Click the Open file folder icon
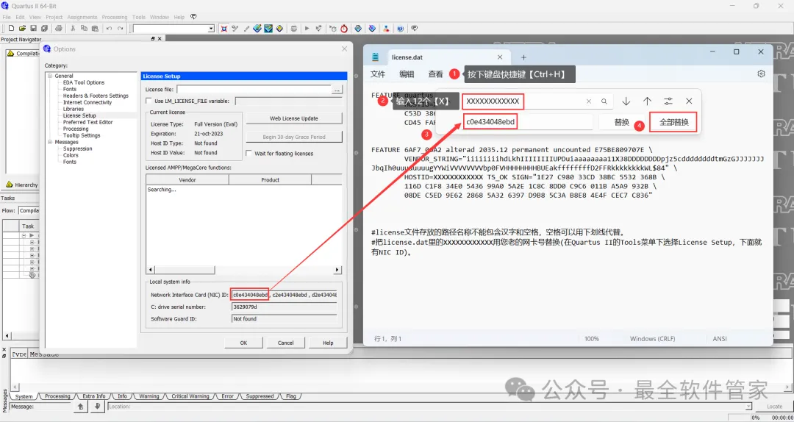Viewport: 794px width, 422px height. point(22,29)
